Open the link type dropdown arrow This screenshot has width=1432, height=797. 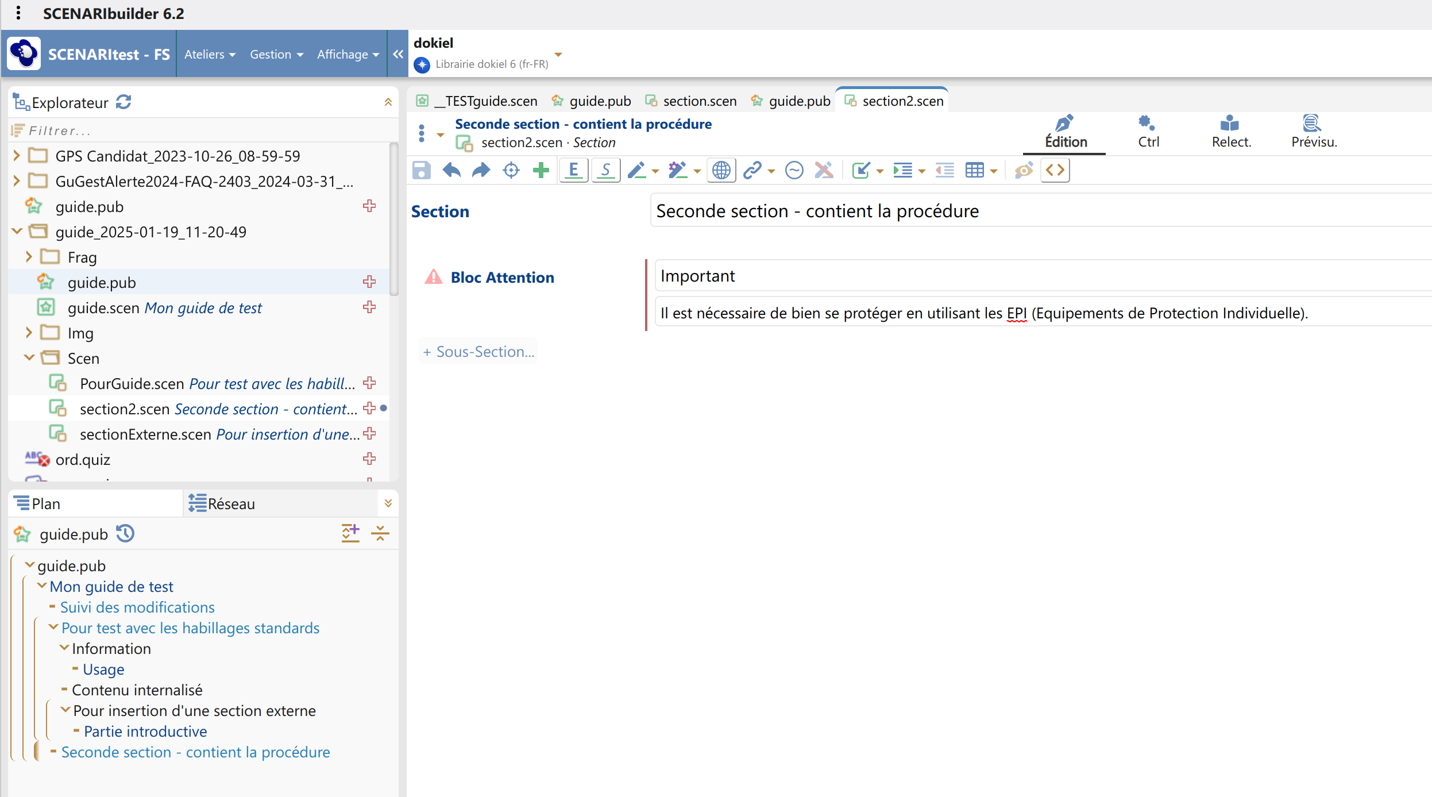[x=771, y=172]
